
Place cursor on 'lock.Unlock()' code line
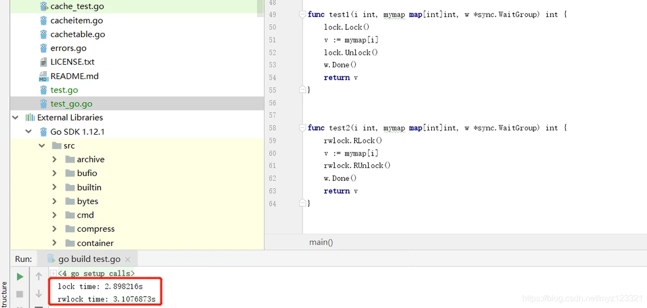click(351, 52)
